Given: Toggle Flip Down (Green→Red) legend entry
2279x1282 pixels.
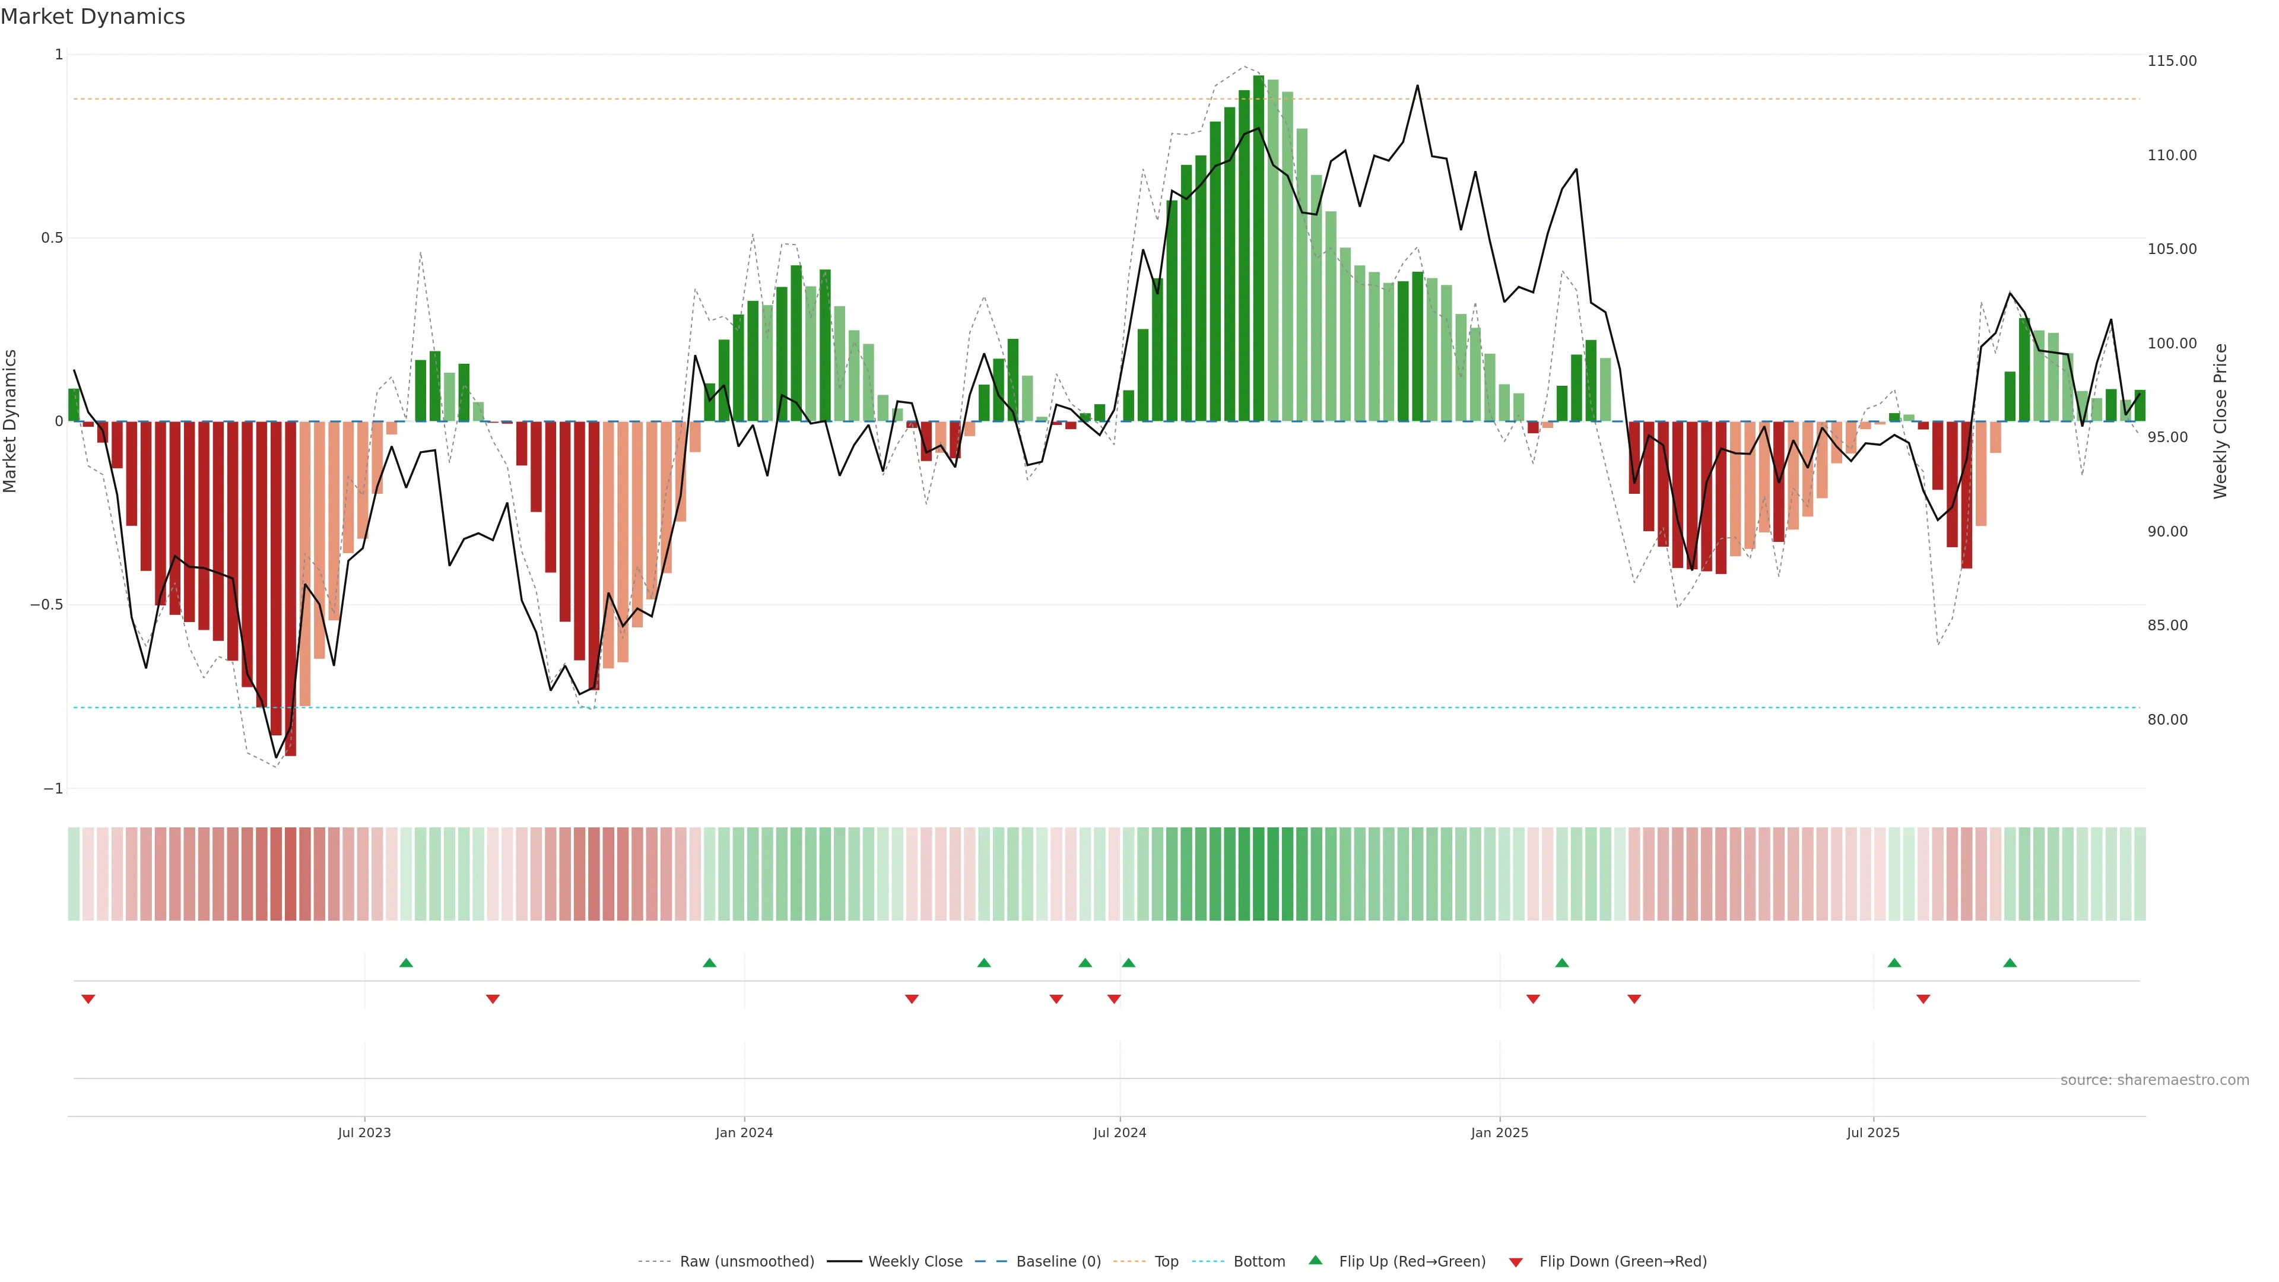Looking at the screenshot, I should tap(1623, 1262).
